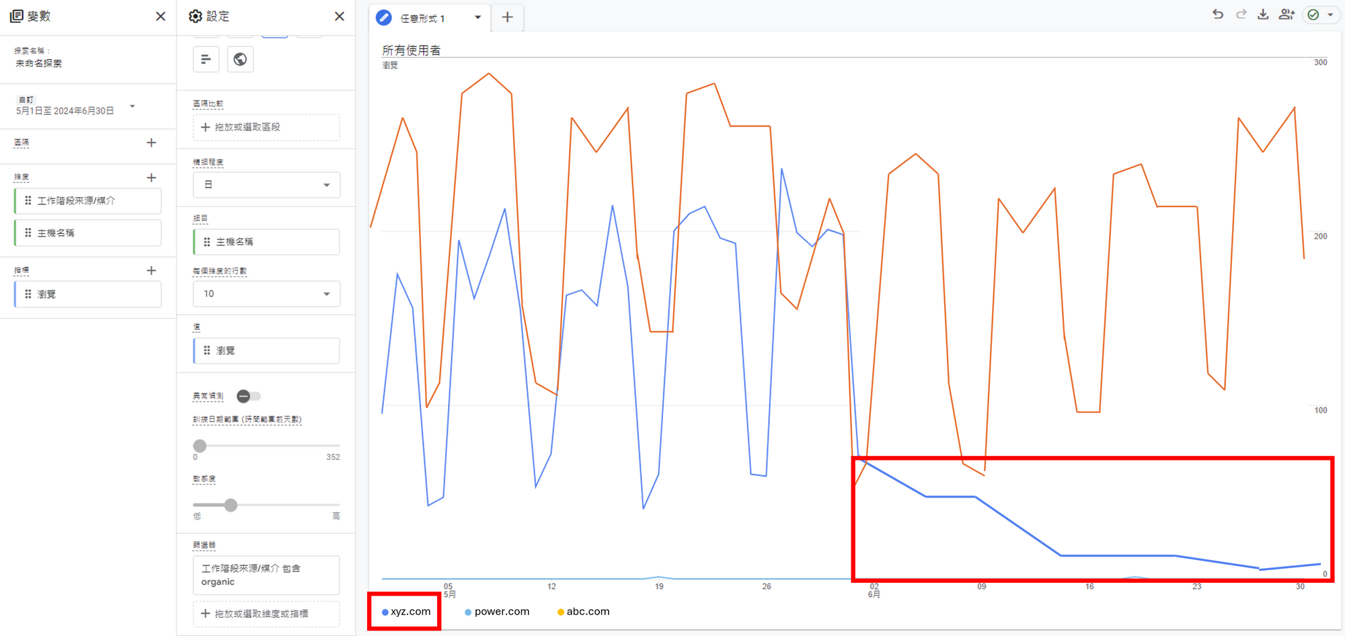Viewport: 1345px width, 636px height.
Task: Undo the last change
Action: point(1218,14)
